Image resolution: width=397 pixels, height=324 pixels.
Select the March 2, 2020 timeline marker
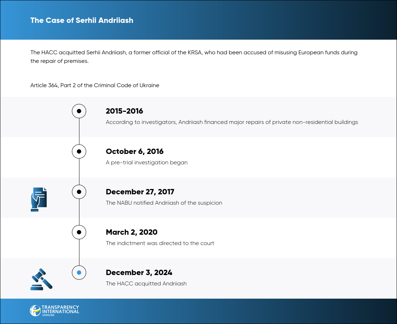79,232
